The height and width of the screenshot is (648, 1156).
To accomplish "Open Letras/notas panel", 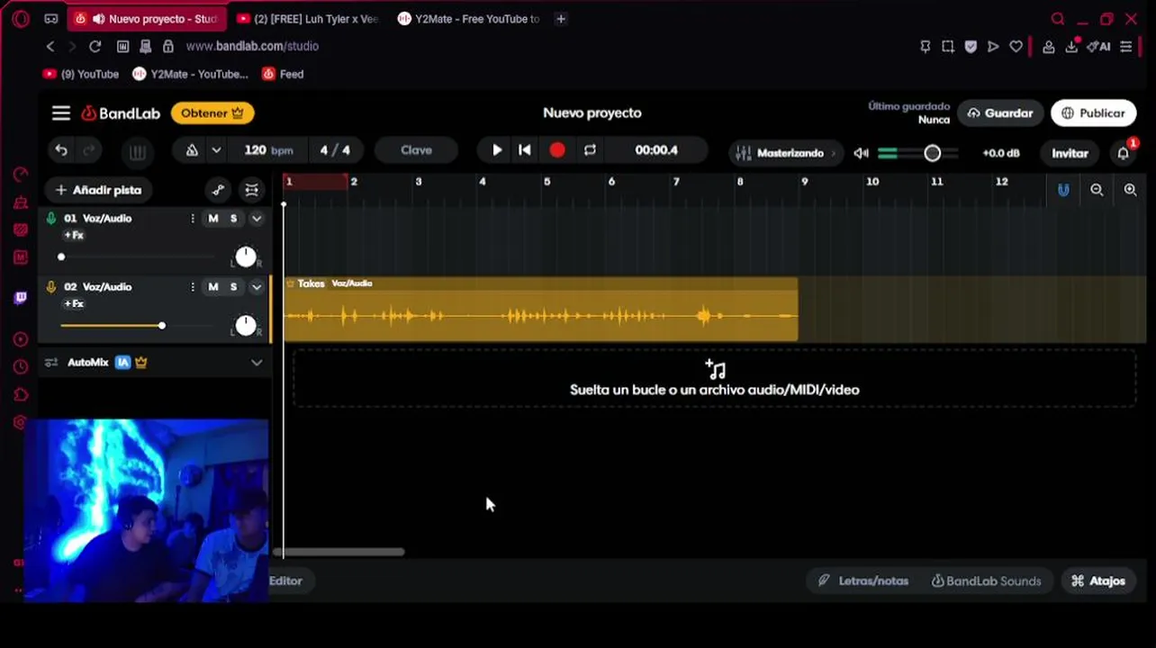I will pyautogui.click(x=862, y=580).
